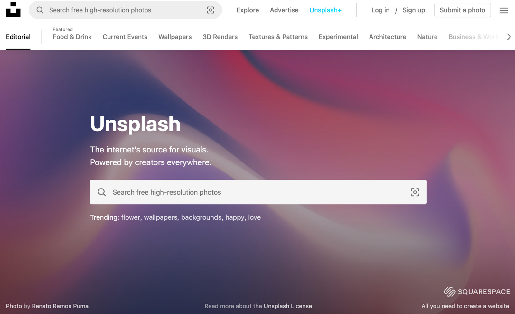Focus the hero search photos field
515x314 pixels.
tap(258, 192)
